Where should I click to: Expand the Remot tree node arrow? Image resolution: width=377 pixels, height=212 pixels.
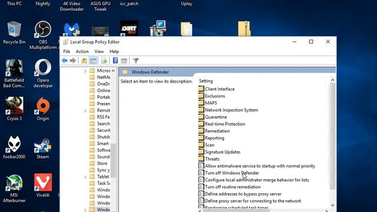coord(85,111)
